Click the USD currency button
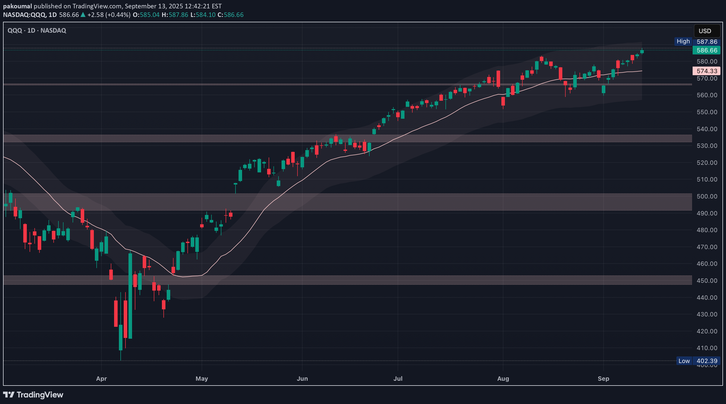This screenshot has height=404, width=726. (x=707, y=31)
